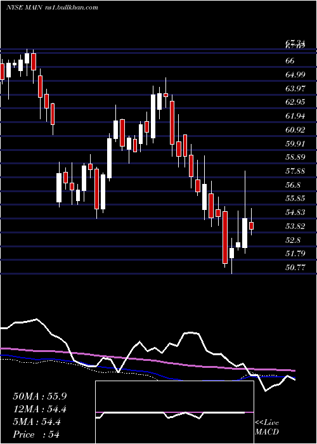Click the last red candlestick near 53.82
317x444 pixels.
(x=251, y=226)
